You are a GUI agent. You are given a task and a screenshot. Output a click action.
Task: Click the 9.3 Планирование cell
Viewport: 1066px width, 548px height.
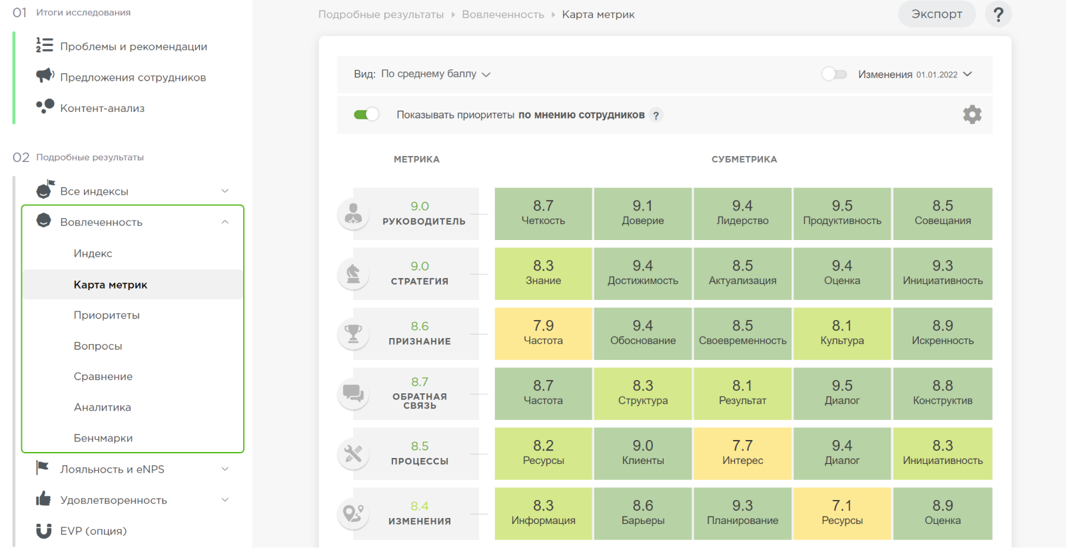pyautogui.click(x=742, y=514)
